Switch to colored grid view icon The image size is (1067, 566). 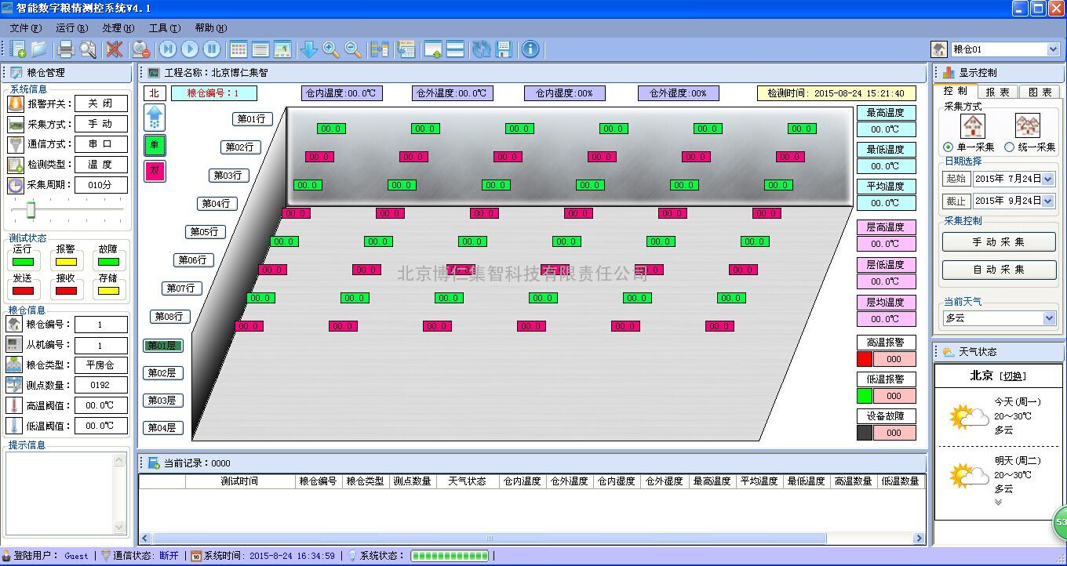pyautogui.click(x=239, y=49)
